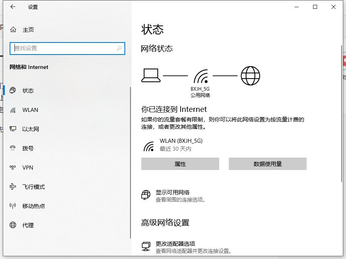Click the laptop icon in network diagram
Image resolution: width=346 pixels, height=259 pixels.
pyautogui.click(x=151, y=75)
